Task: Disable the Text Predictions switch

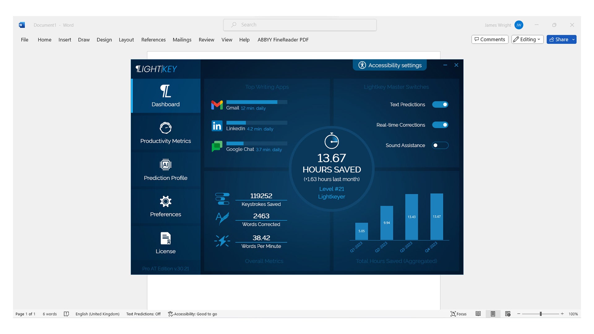Action: [440, 105]
